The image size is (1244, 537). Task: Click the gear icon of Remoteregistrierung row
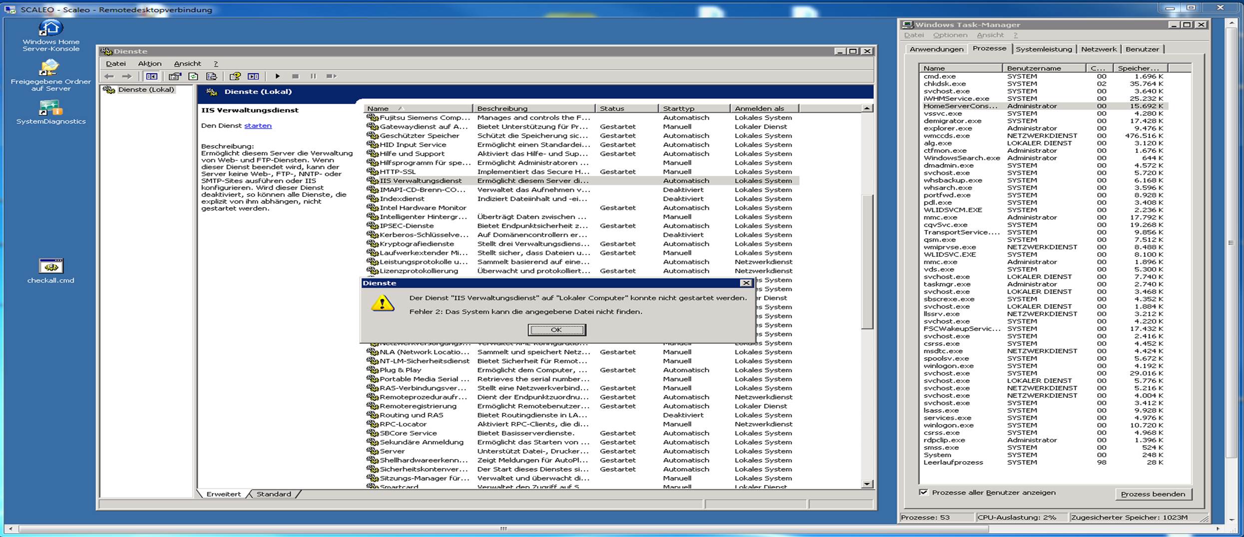(372, 406)
